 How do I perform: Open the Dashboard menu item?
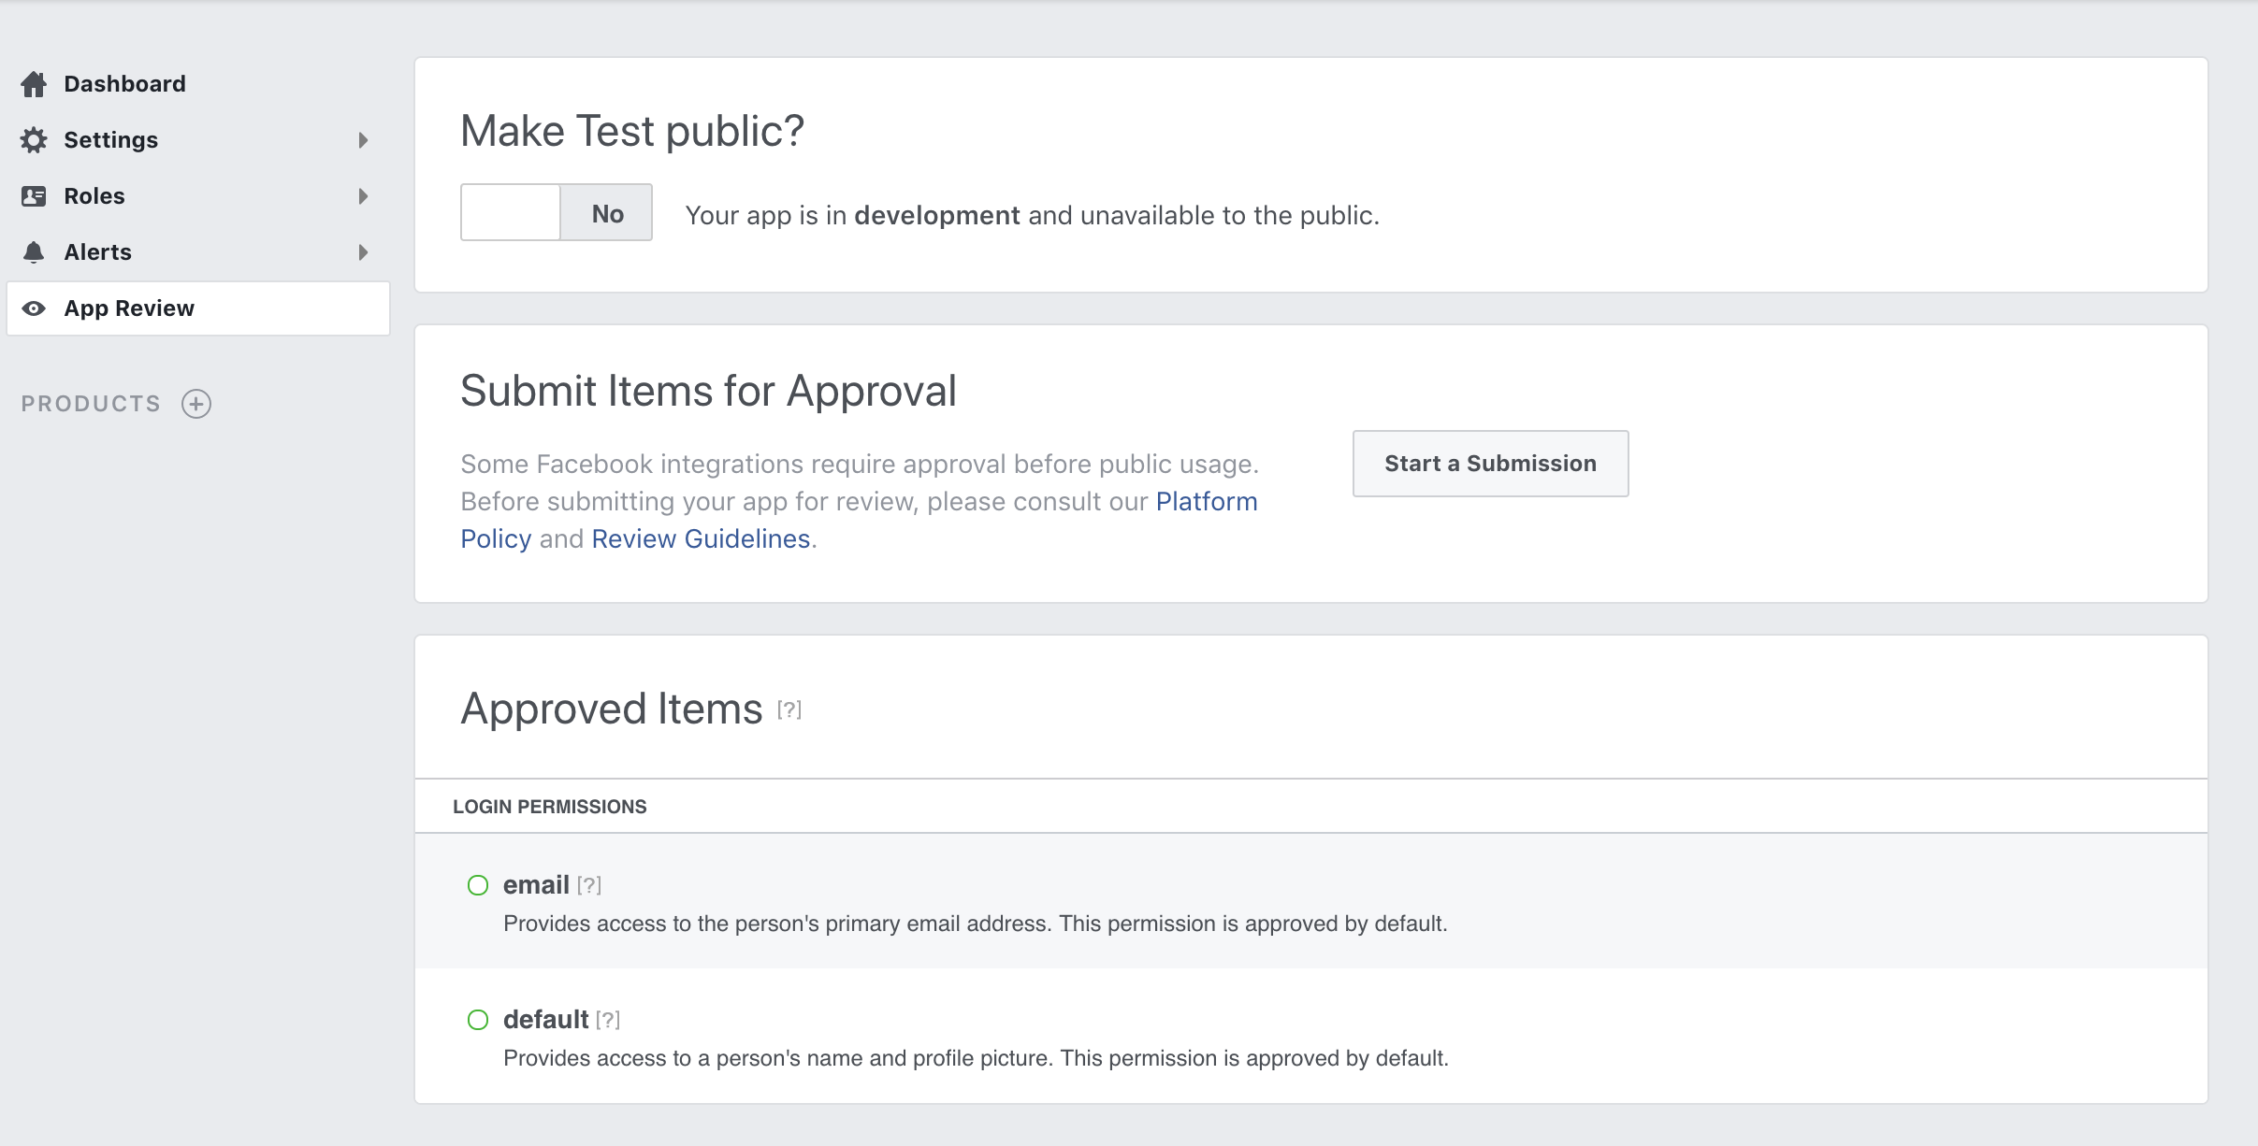point(124,84)
